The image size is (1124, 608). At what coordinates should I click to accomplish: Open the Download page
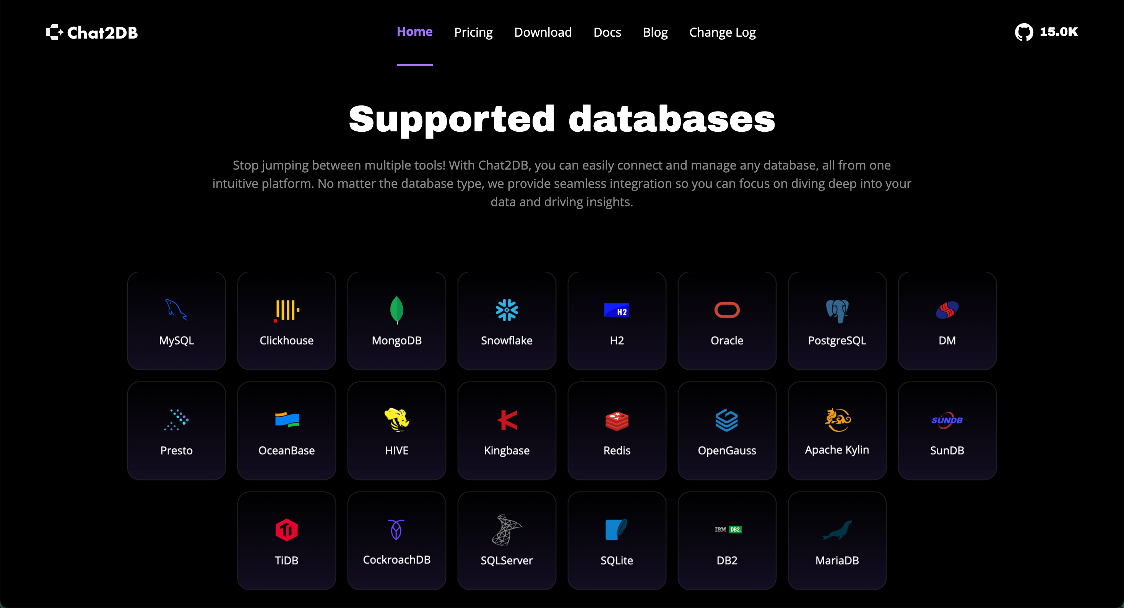[x=543, y=32]
